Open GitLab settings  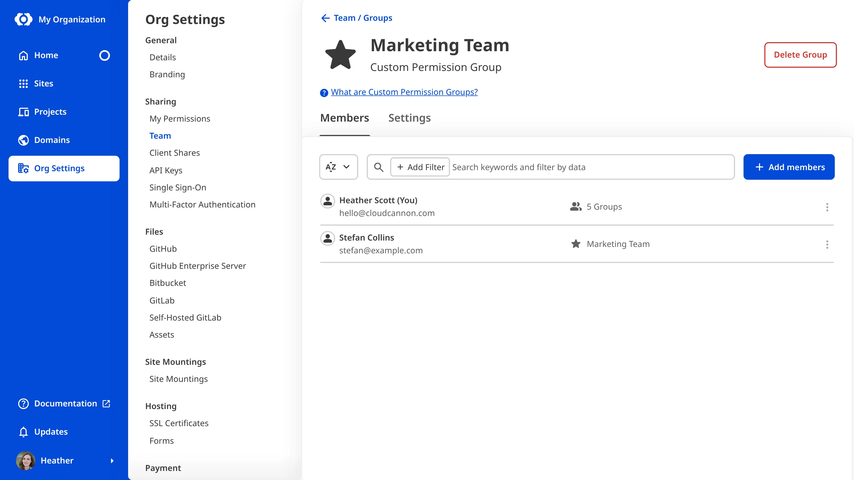[162, 301]
